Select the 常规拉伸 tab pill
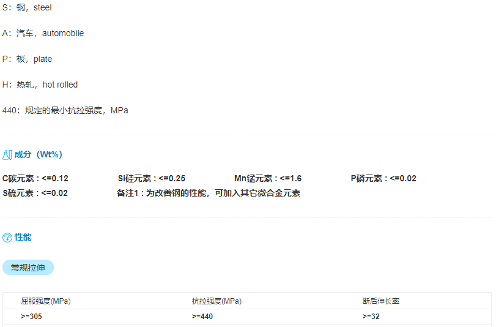The width and height of the screenshot is (496, 327). [x=28, y=268]
